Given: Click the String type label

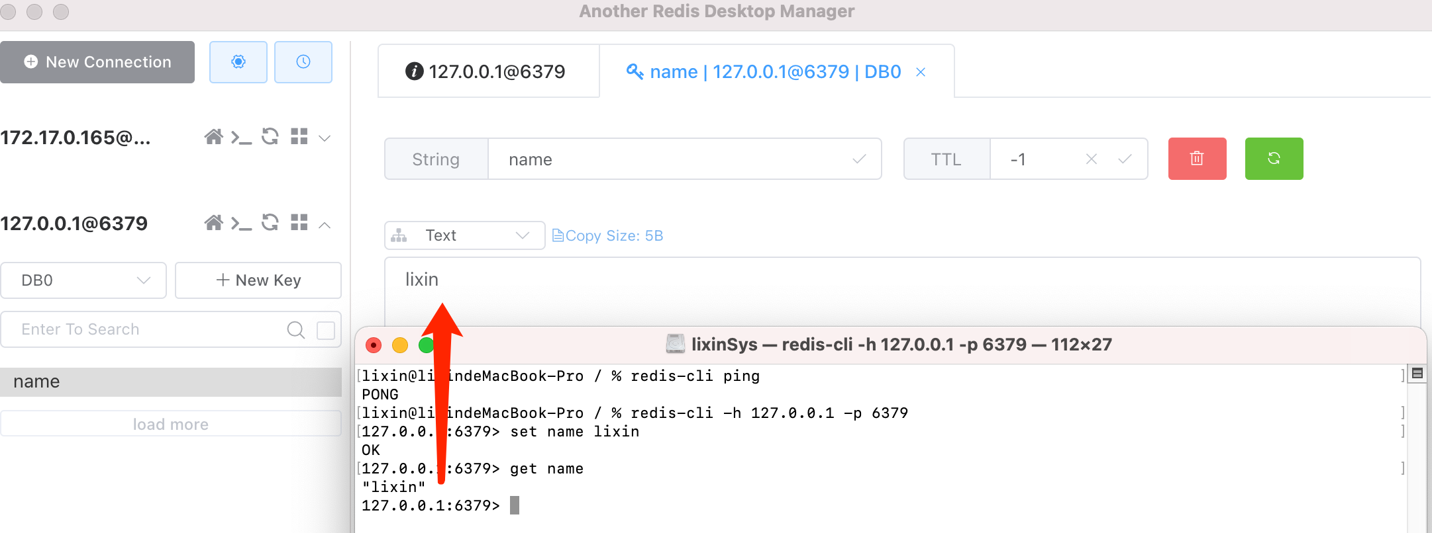Looking at the screenshot, I should [436, 159].
